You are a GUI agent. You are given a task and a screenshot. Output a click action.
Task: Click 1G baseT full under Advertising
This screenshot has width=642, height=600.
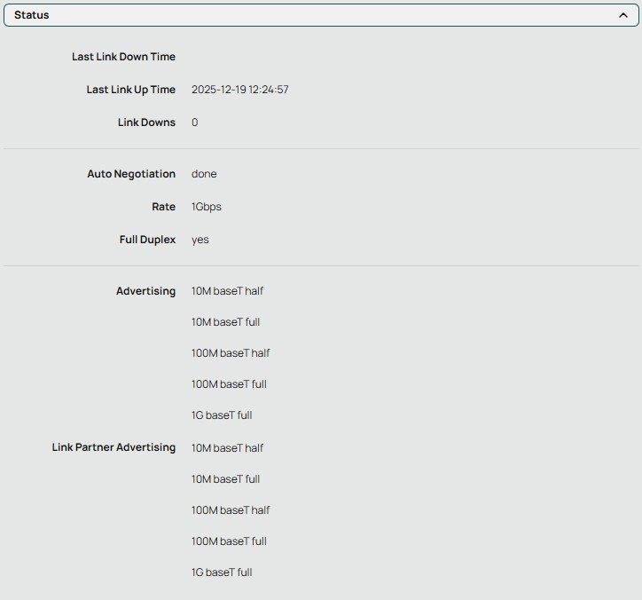(x=222, y=415)
